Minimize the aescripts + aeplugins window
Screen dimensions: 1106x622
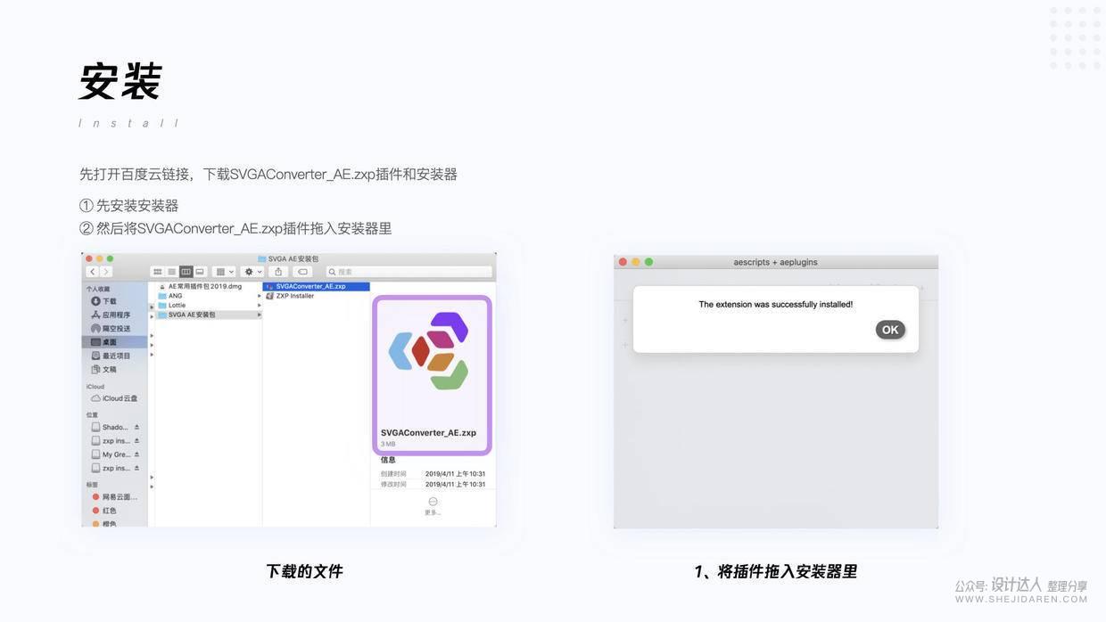[x=636, y=262]
